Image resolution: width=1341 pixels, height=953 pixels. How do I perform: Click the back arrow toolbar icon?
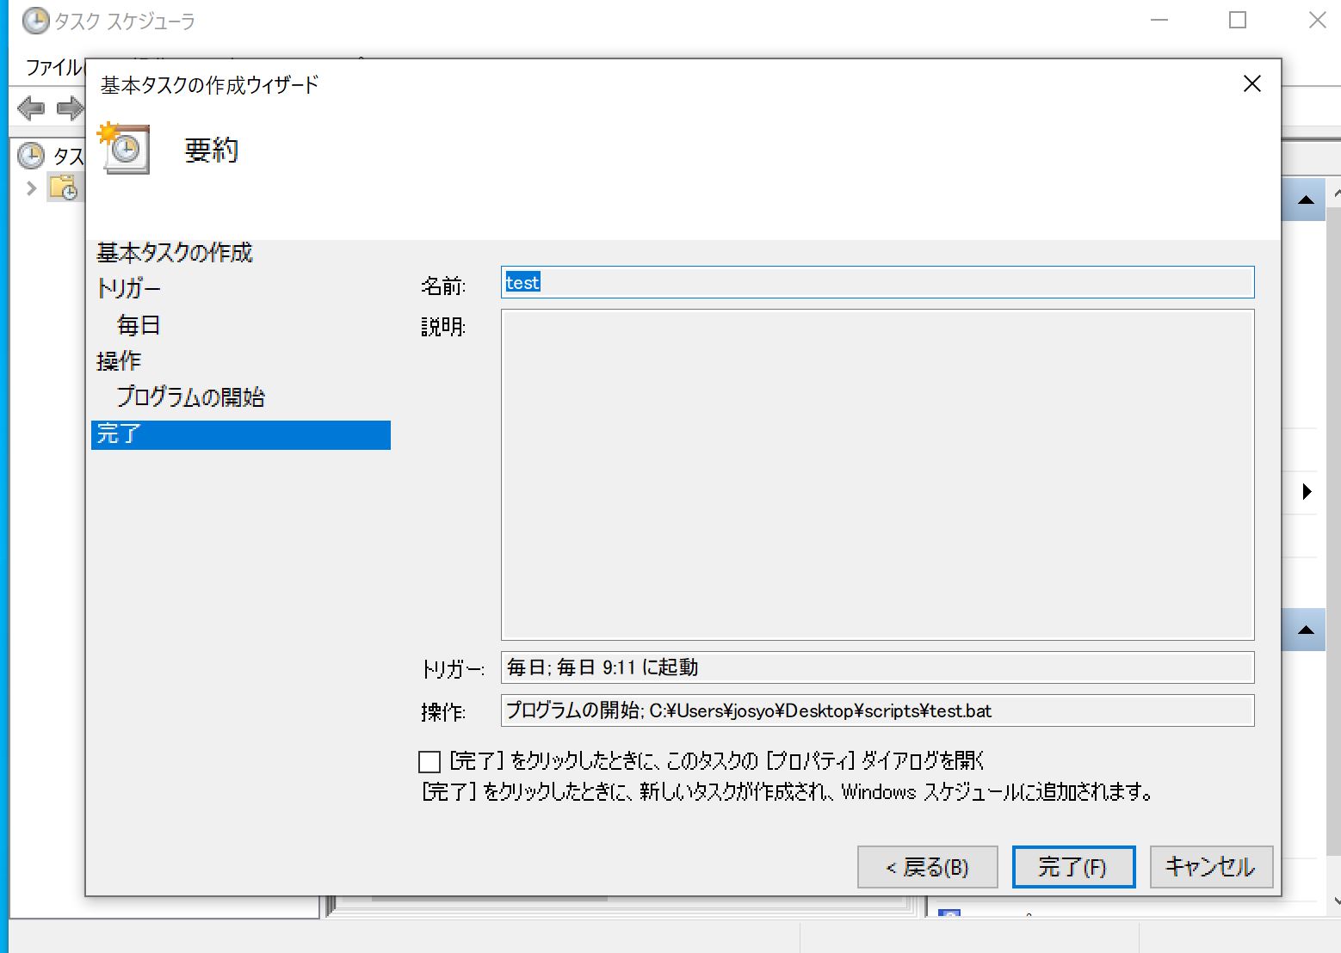click(31, 108)
